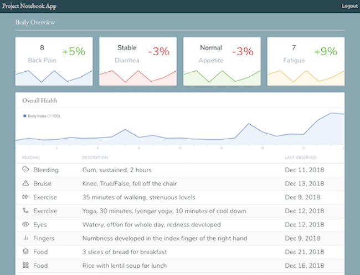360x275 pixels.
Task: Click the peak of the Overall Health chart
Action: point(332,113)
